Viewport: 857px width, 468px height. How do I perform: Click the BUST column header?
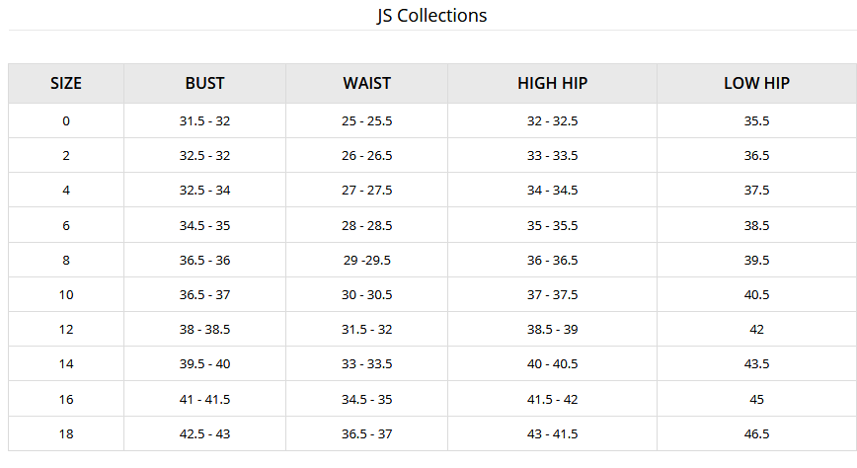(x=204, y=84)
